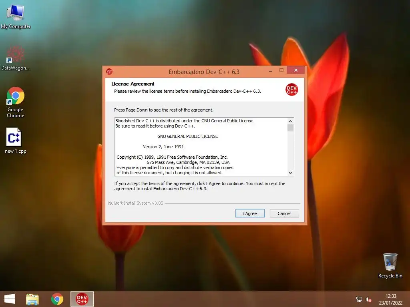This screenshot has height=307, width=410.
Task: Click the 'Press Page Down' instruction text
Action: click(164, 110)
